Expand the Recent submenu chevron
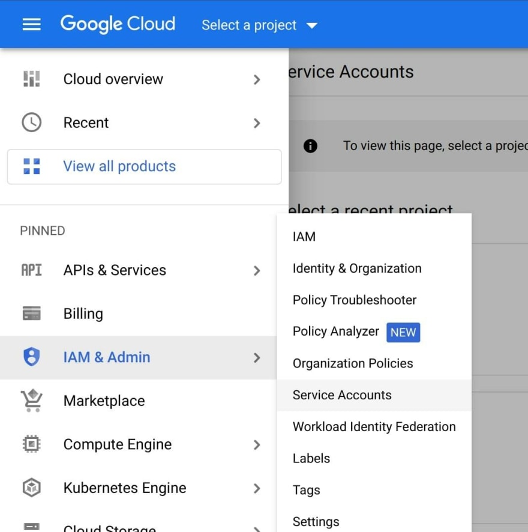Screen dimensions: 528x532 (x=257, y=123)
